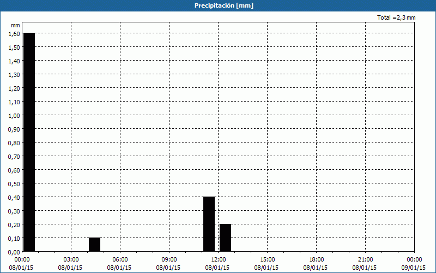Select the 1,00 y-axis tick label
This screenshot has width=436, height=273.
(x=14, y=115)
